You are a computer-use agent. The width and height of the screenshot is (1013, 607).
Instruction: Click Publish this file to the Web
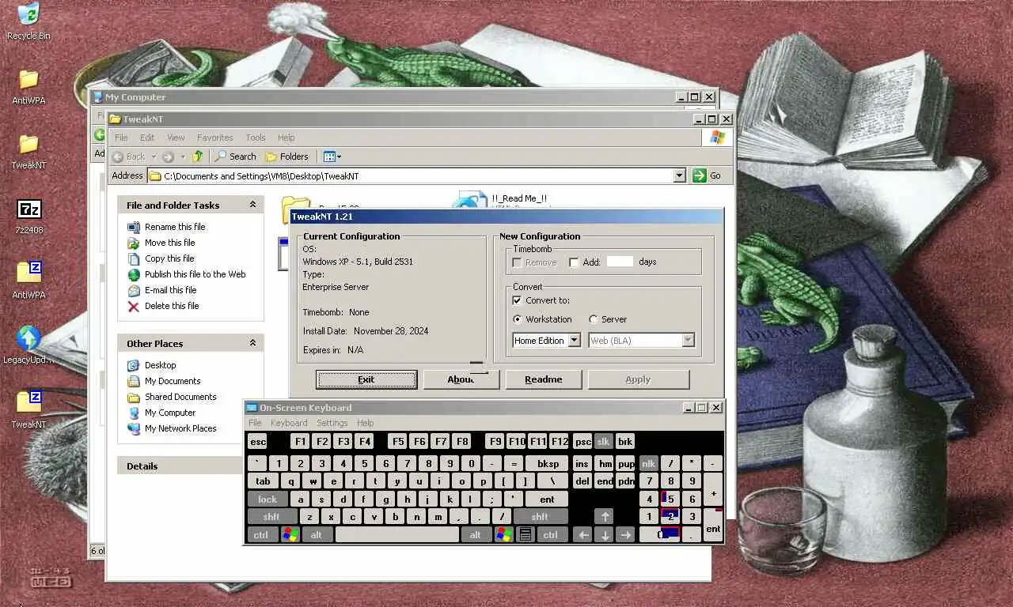point(195,274)
